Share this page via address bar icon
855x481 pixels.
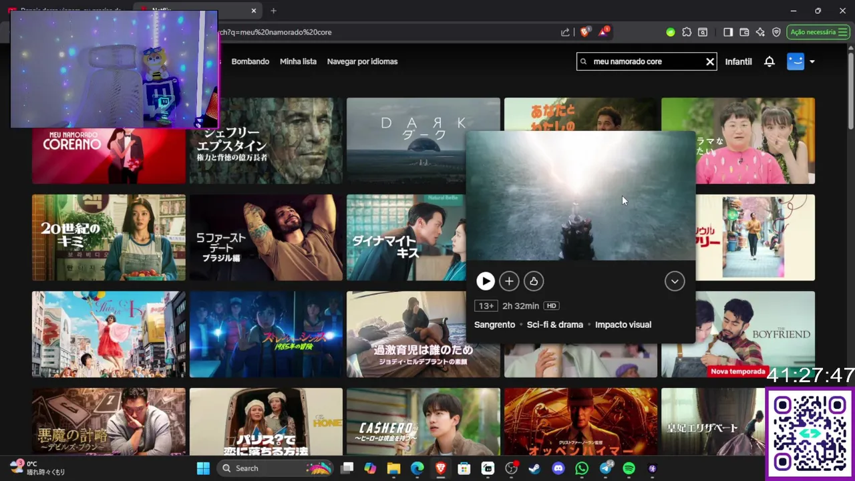point(565,32)
